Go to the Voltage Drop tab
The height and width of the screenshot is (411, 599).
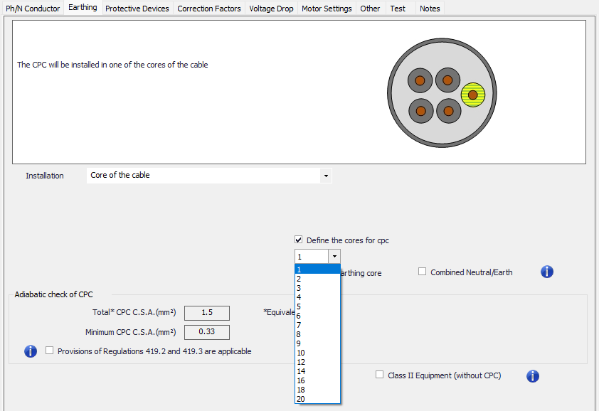[x=270, y=9]
